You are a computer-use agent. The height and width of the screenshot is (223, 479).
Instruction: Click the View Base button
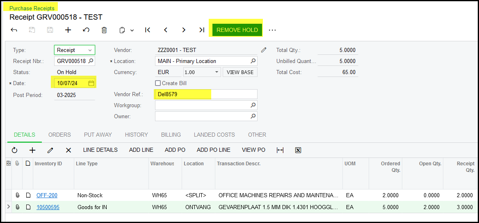coord(240,72)
